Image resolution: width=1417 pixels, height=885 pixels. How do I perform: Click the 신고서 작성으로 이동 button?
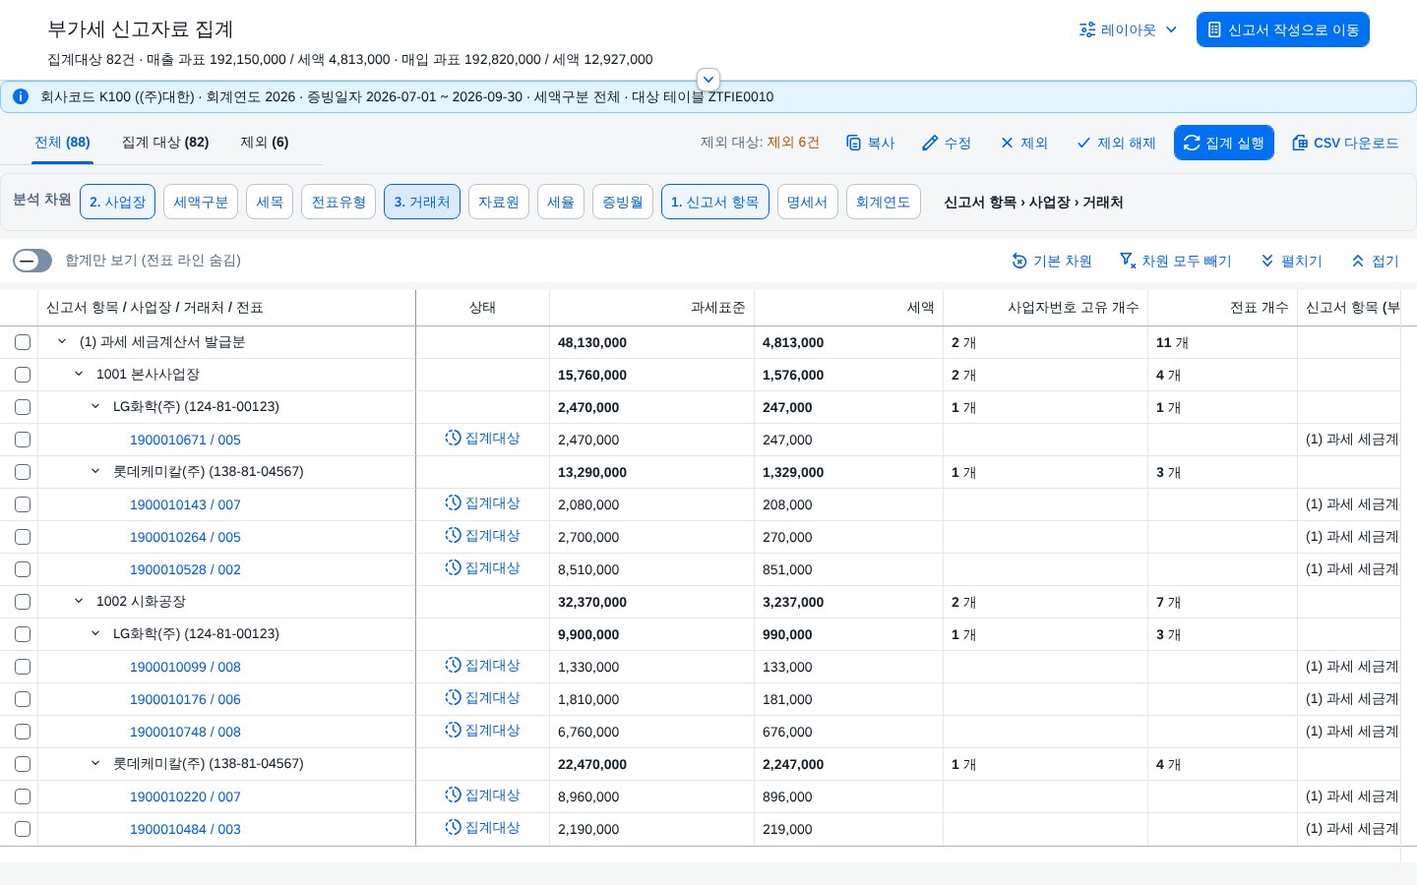1283,29
